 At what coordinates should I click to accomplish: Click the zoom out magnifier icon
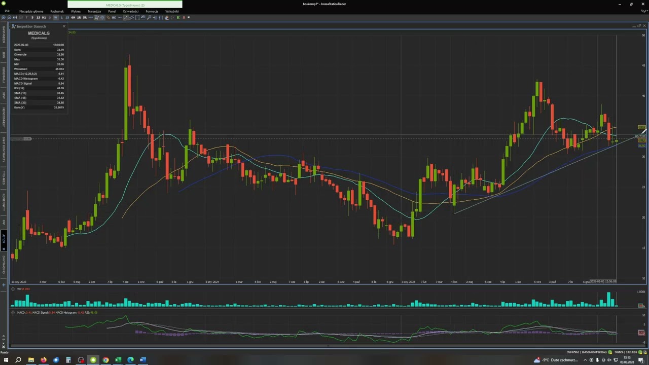tap(9, 17)
